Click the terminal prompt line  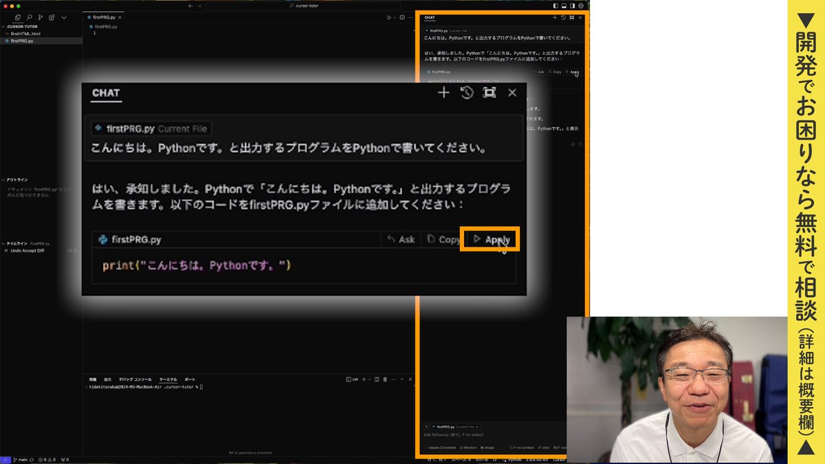pos(146,387)
